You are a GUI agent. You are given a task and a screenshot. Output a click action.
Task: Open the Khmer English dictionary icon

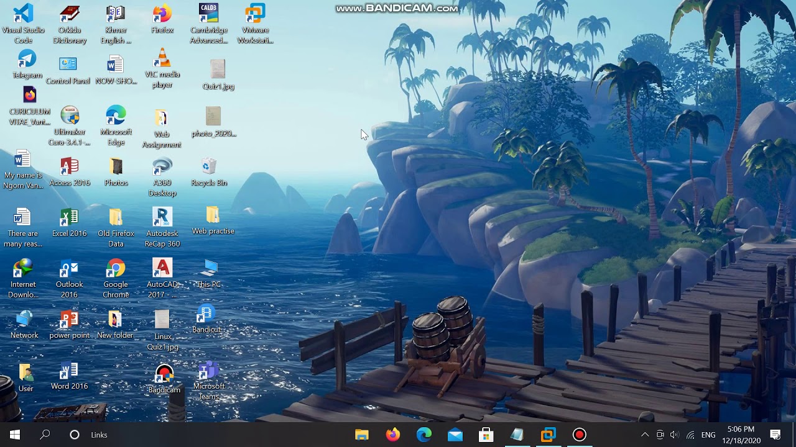116,24
